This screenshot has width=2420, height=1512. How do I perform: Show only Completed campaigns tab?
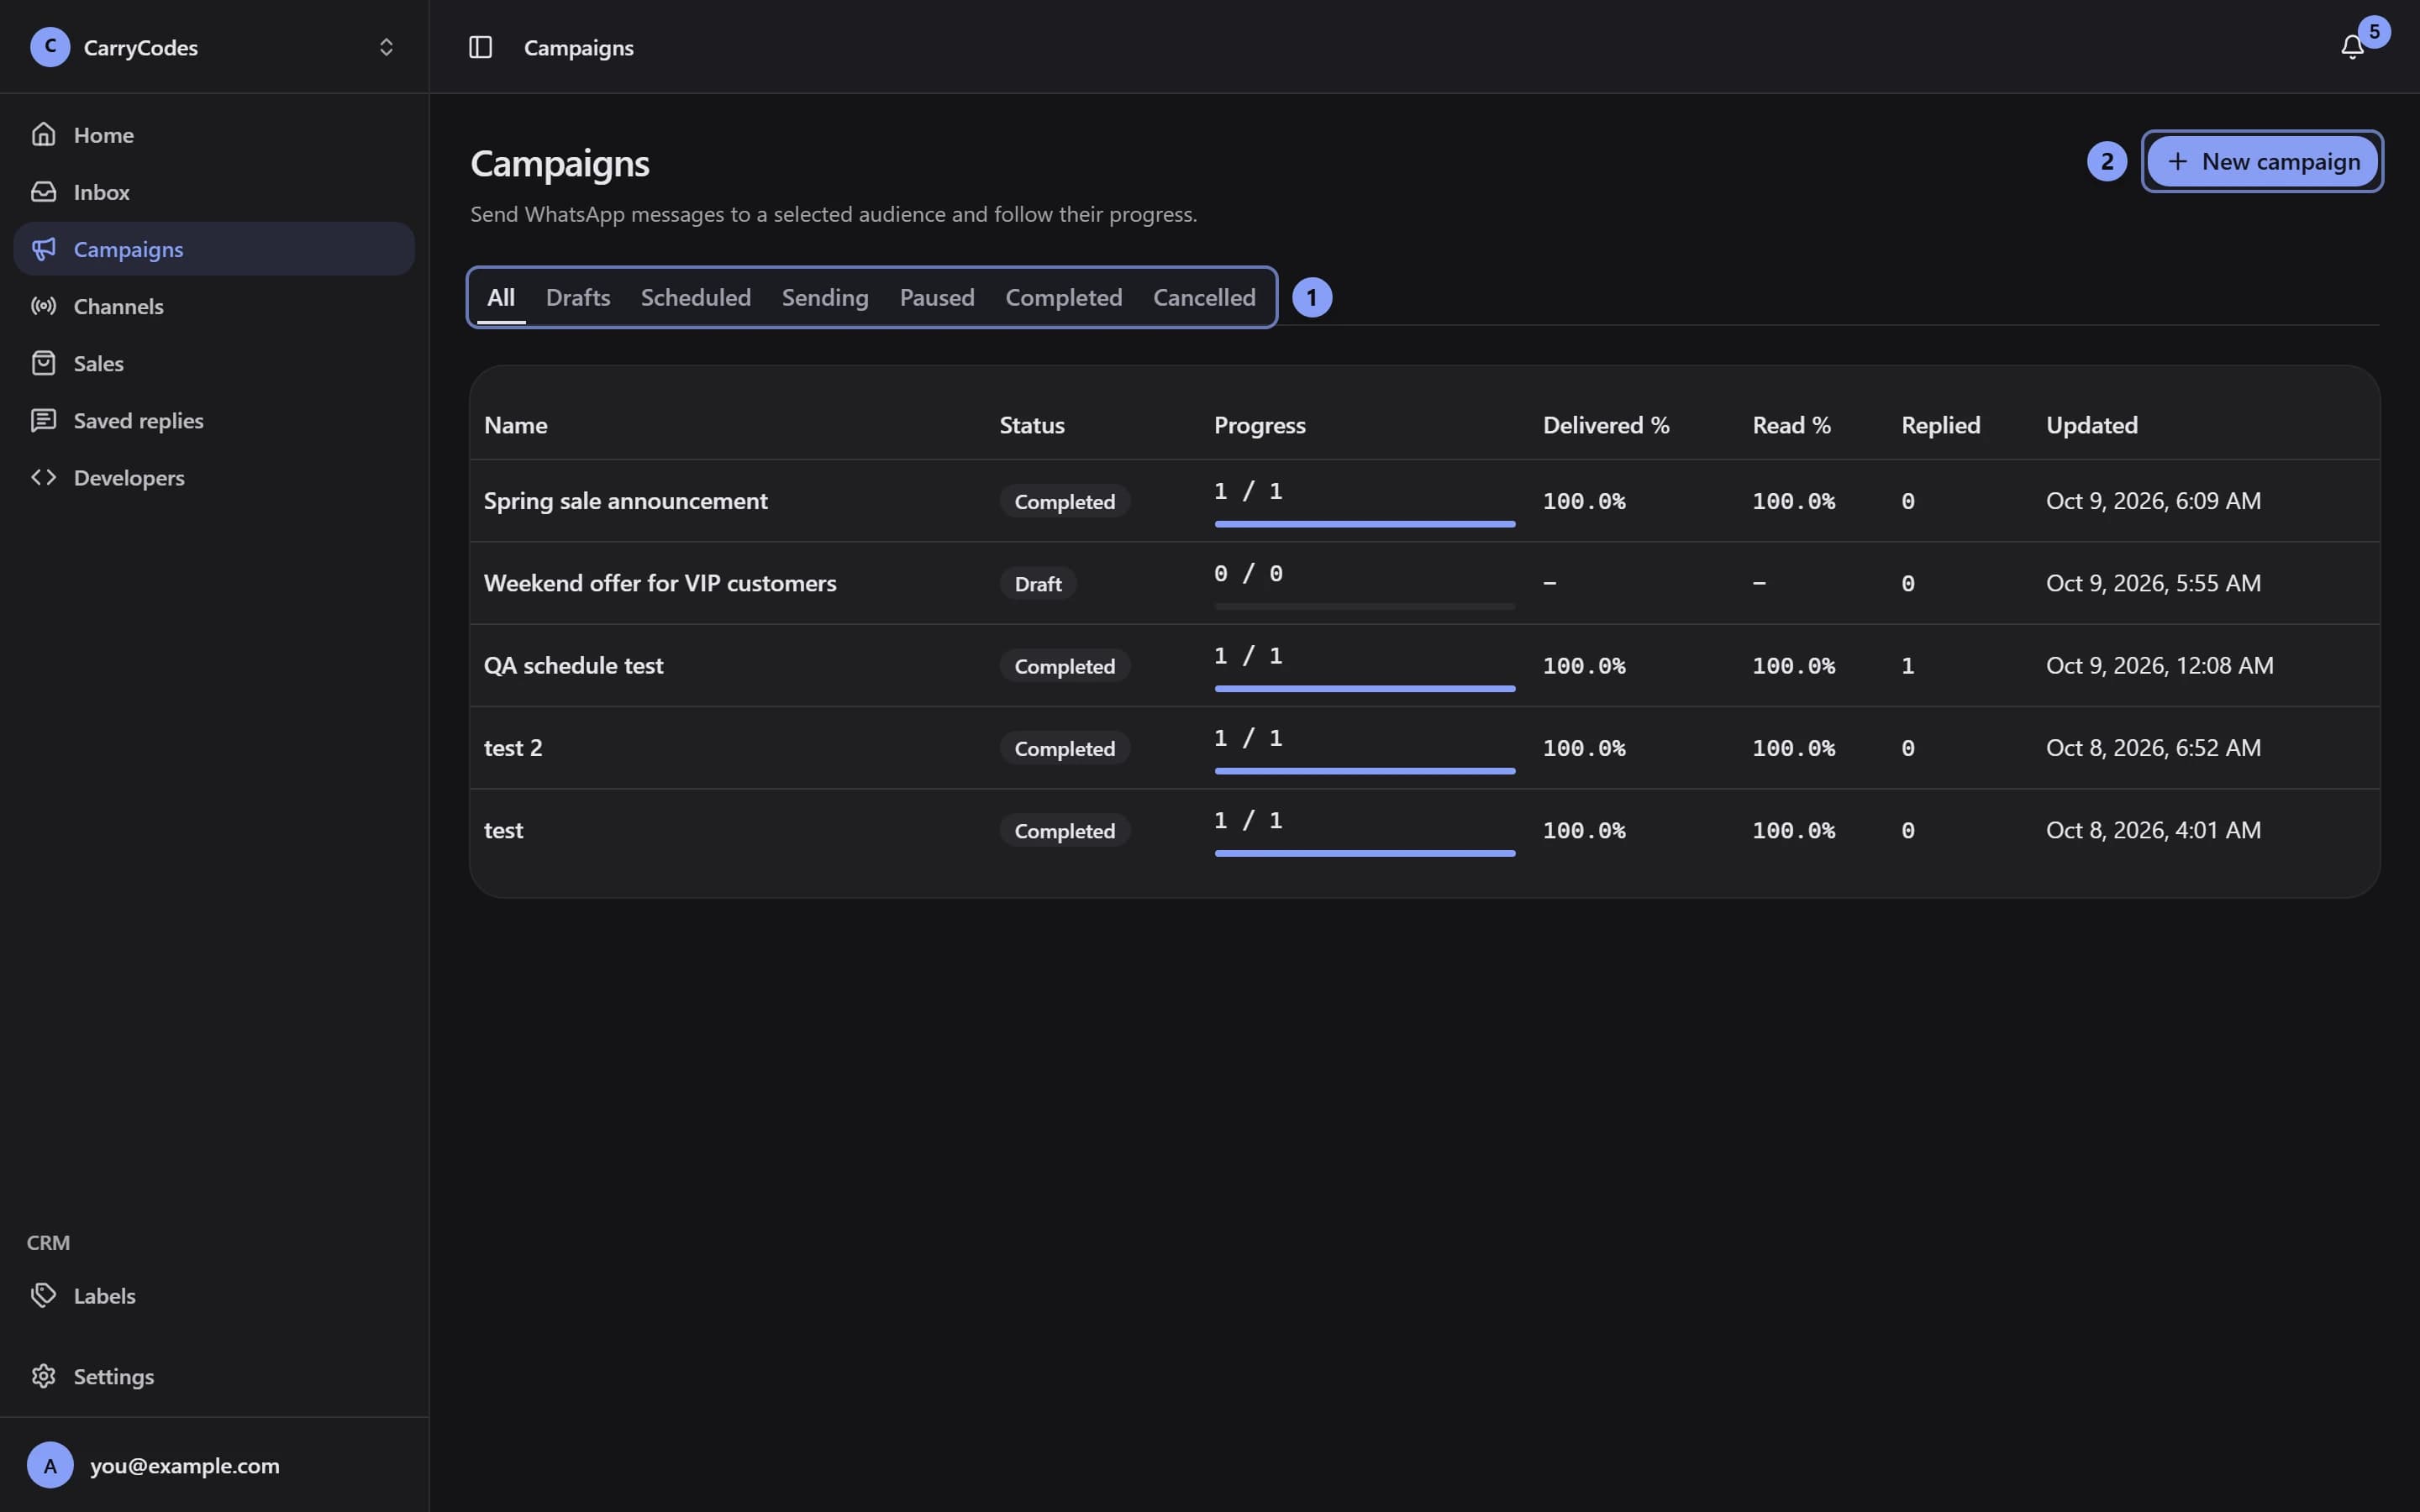pos(1063,297)
